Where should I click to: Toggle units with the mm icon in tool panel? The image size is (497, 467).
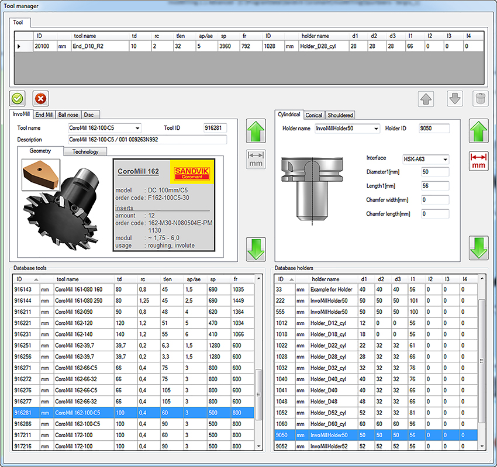(256, 159)
